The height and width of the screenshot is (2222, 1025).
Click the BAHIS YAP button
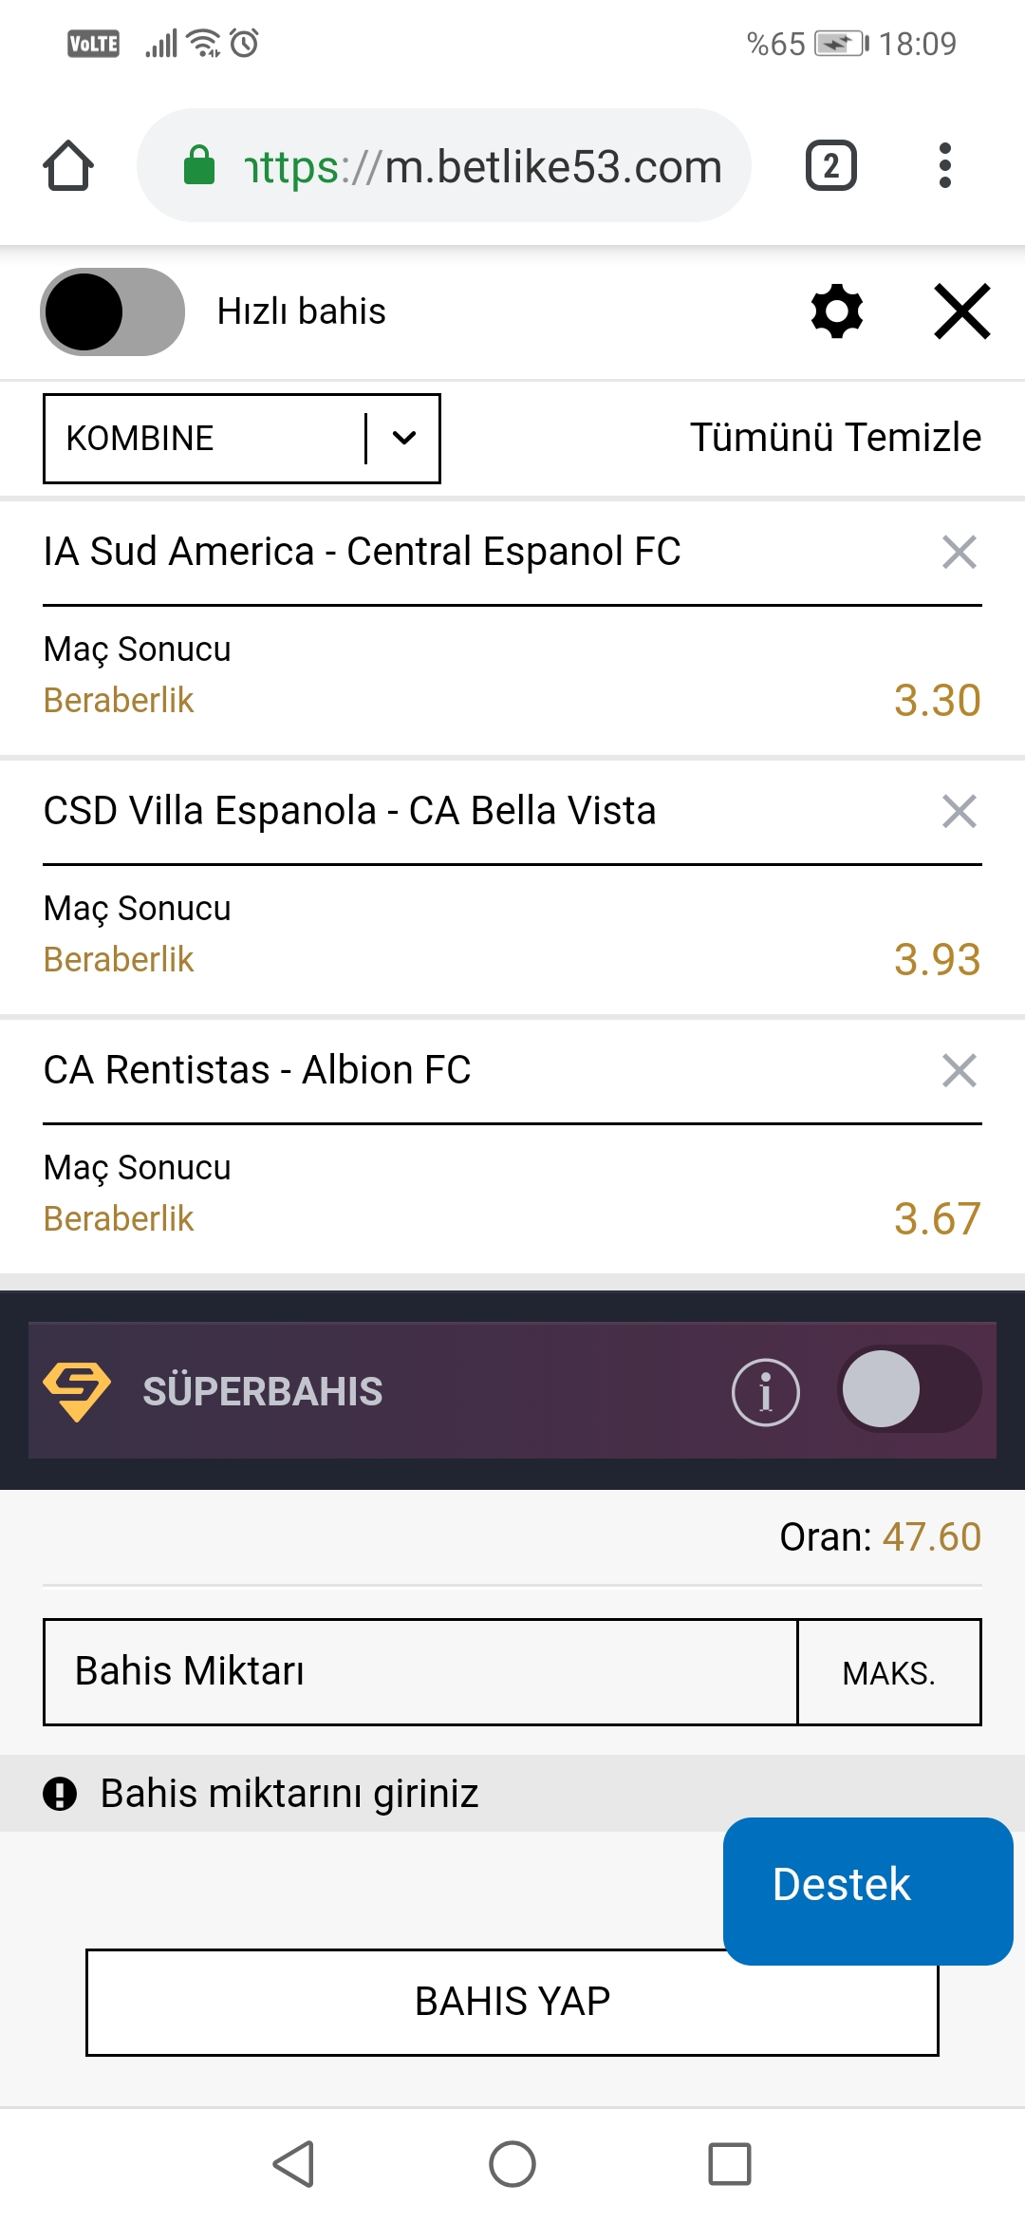(x=512, y=2002)
